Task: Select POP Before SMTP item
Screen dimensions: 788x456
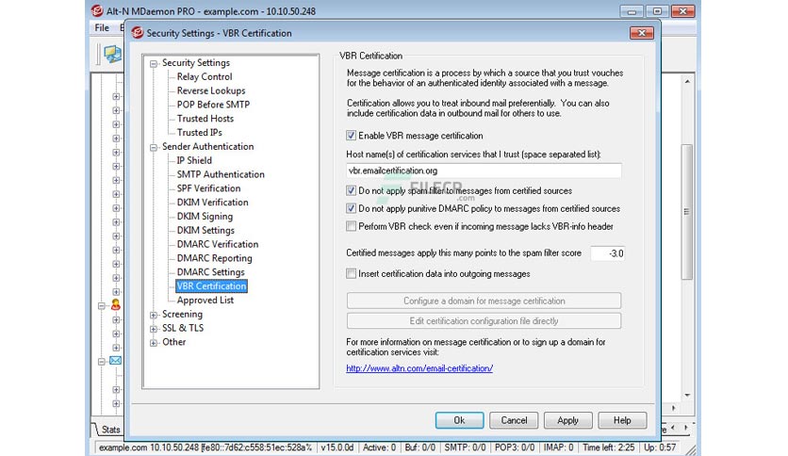Action: (x=213, y=105)
